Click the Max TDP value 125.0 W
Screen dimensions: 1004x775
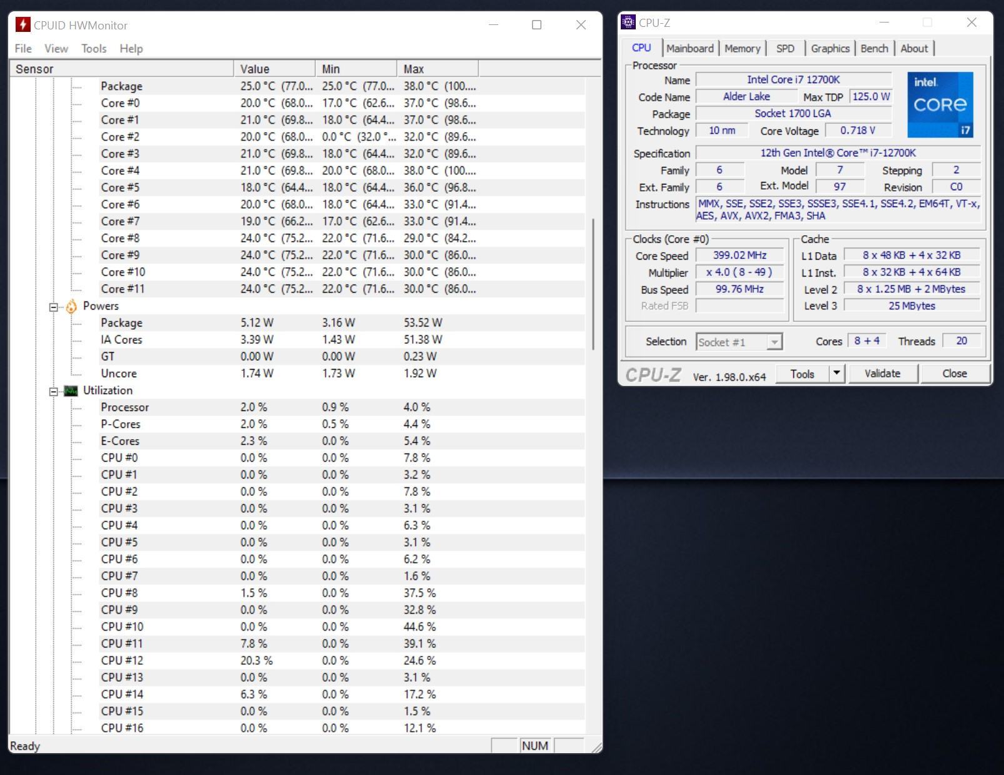(x=871, y=96)
